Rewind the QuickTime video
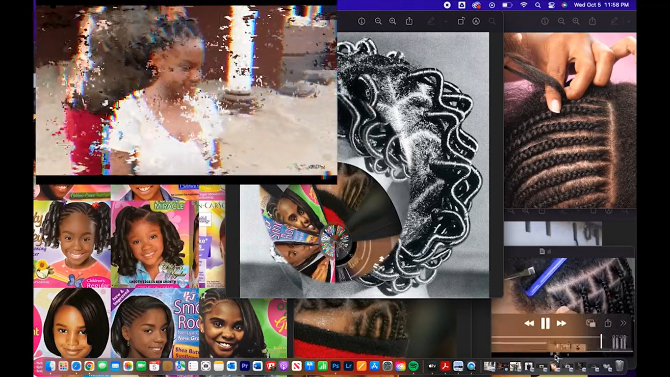 [529, 323]
